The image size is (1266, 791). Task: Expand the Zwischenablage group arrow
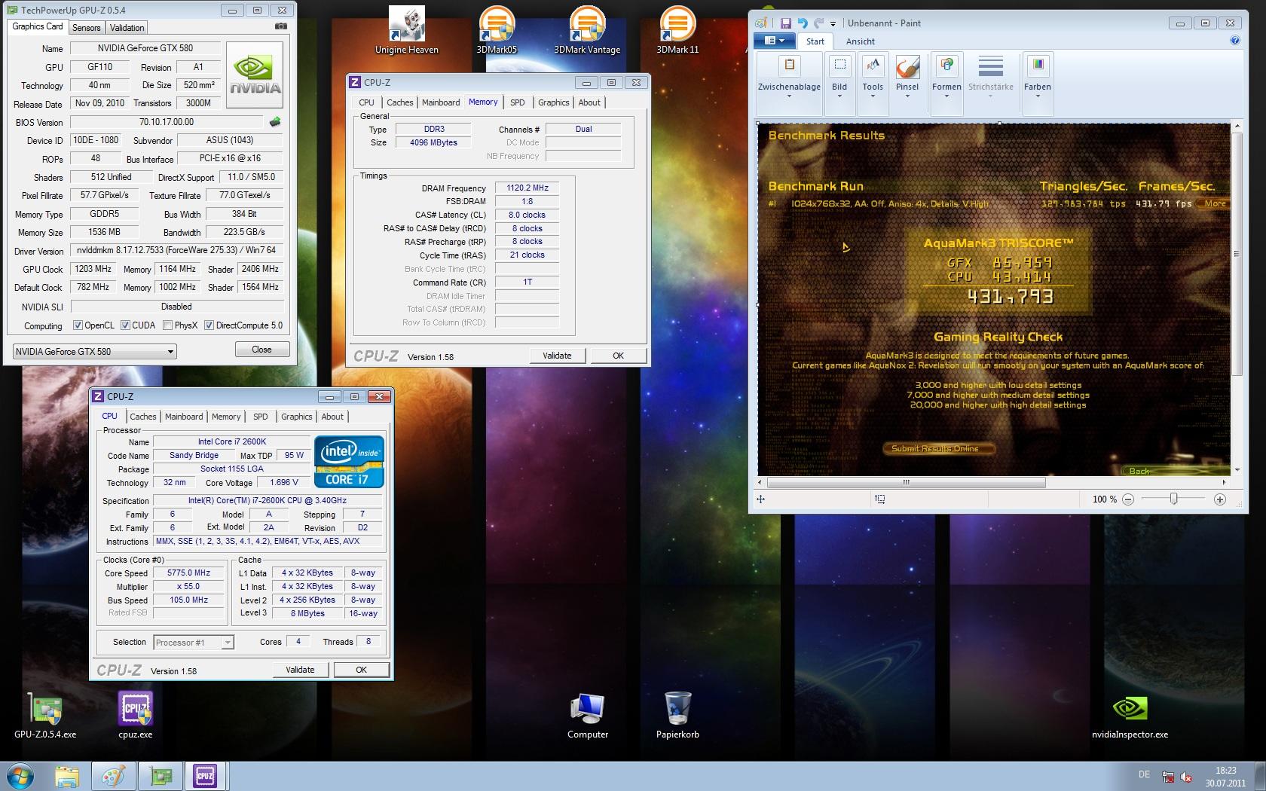click(789, 96)
